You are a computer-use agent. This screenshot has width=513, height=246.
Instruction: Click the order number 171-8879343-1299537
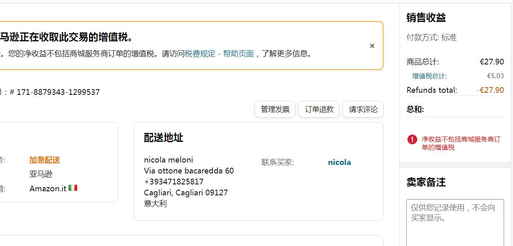point(58,92)
